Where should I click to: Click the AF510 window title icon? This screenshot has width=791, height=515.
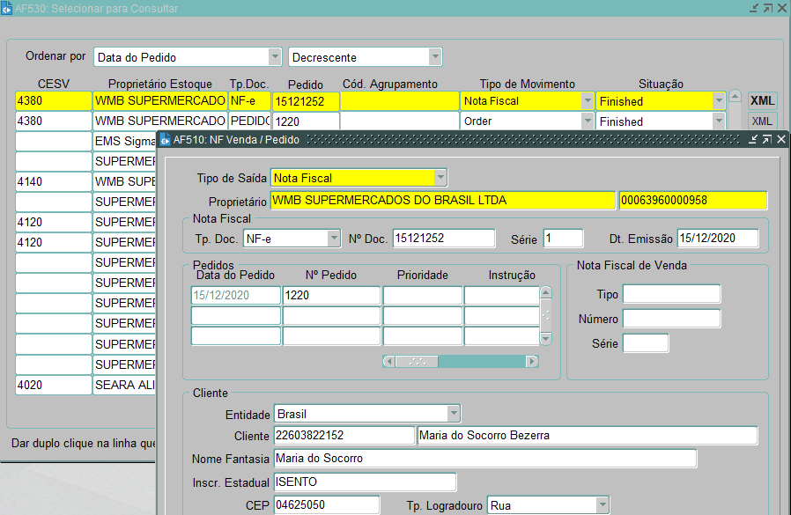click(165, 139)
